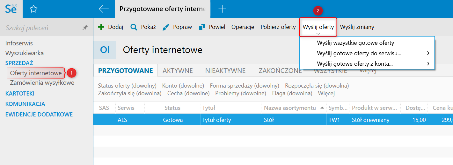Screen dimensions: 453x165
Task: Open the Flaga filter
Action: 292,93
